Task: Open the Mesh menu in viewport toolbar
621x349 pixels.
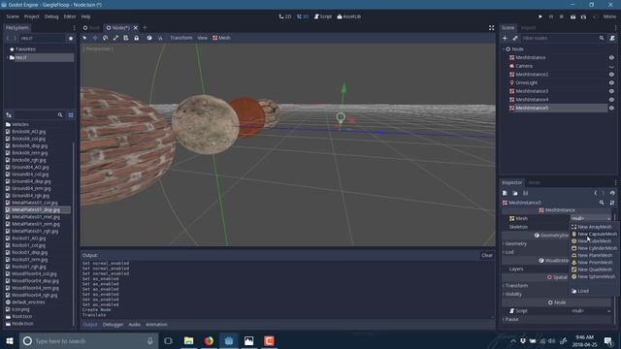Action: click(221, 38)
